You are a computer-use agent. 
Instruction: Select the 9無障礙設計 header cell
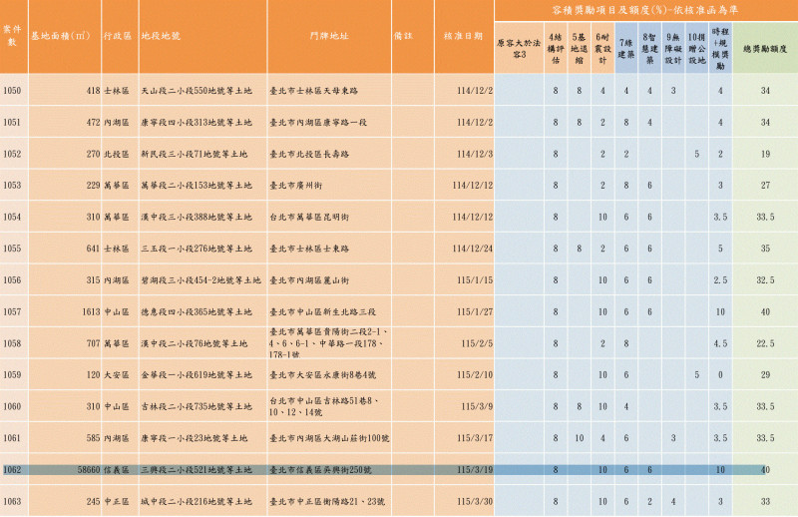673,48
